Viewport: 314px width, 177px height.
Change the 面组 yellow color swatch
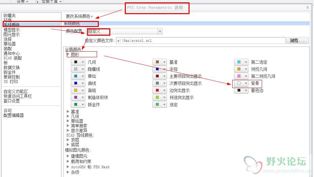click(x=78, y=90)
